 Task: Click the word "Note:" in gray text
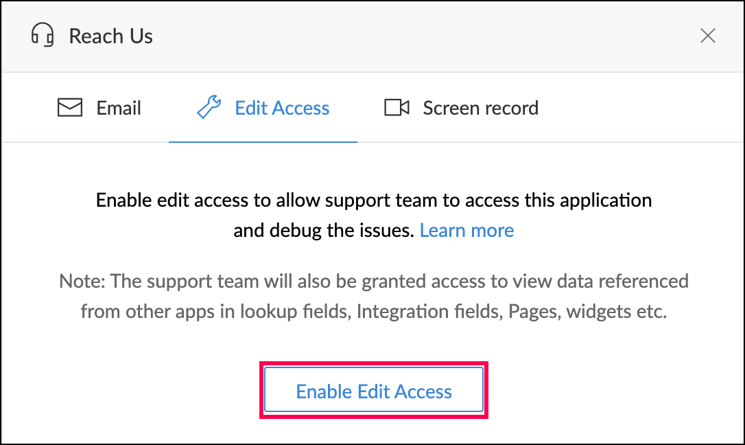click(x=82, y=281)
